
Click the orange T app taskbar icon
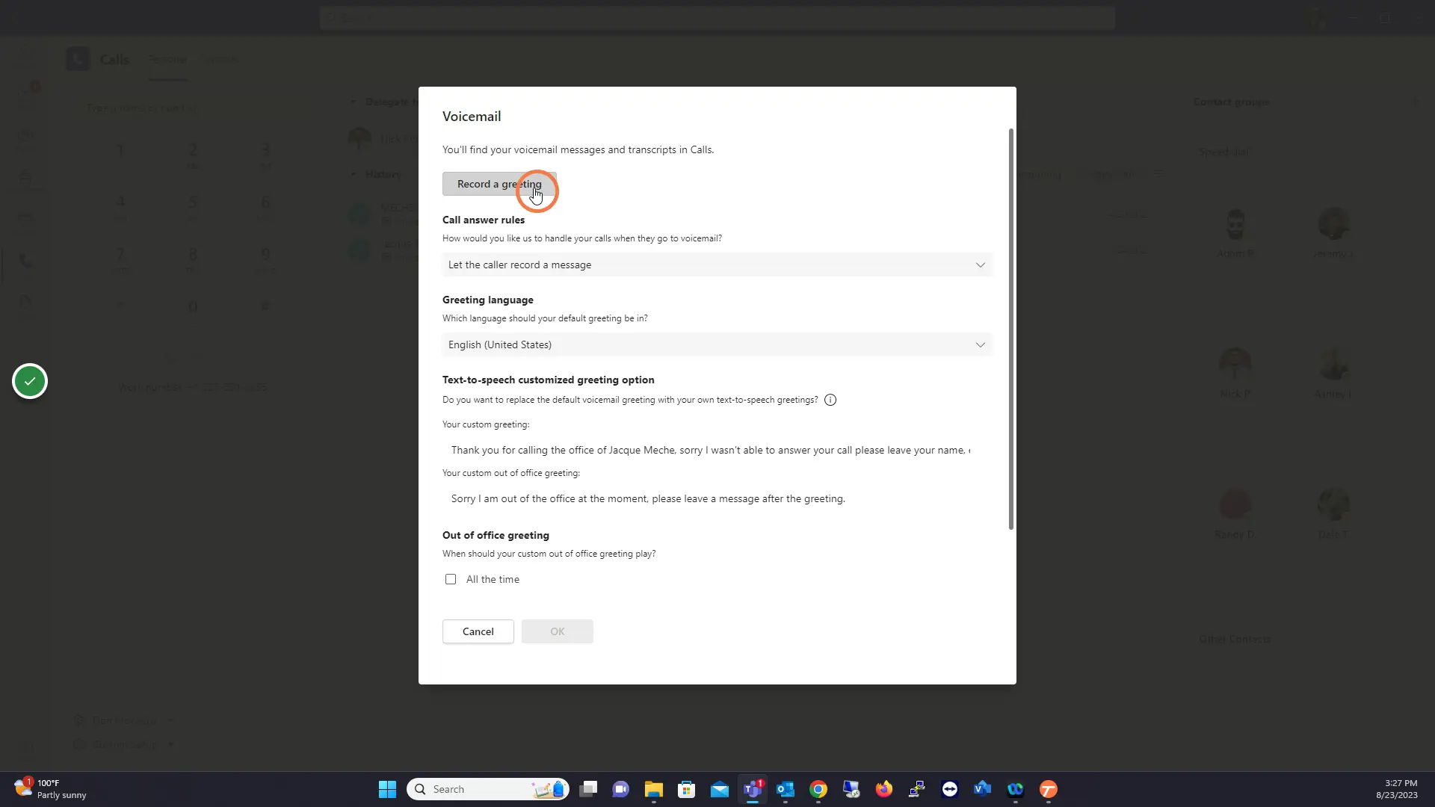(1048, 789)
